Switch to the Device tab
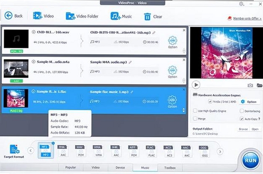Image resolution: width=263 pixels, height=174 pixels. [x=120, y=167]
